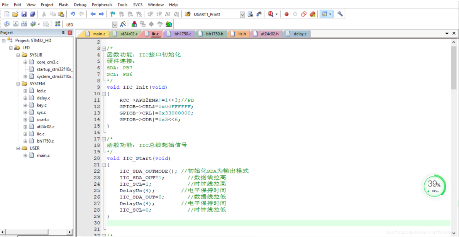Close the Project panel

[x=70, y=33]
